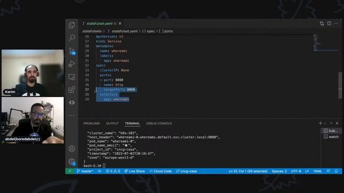Click Ln 37, Col 1 cursor position
This screenshot has height=193, width=344.
(x=248, y=171)
